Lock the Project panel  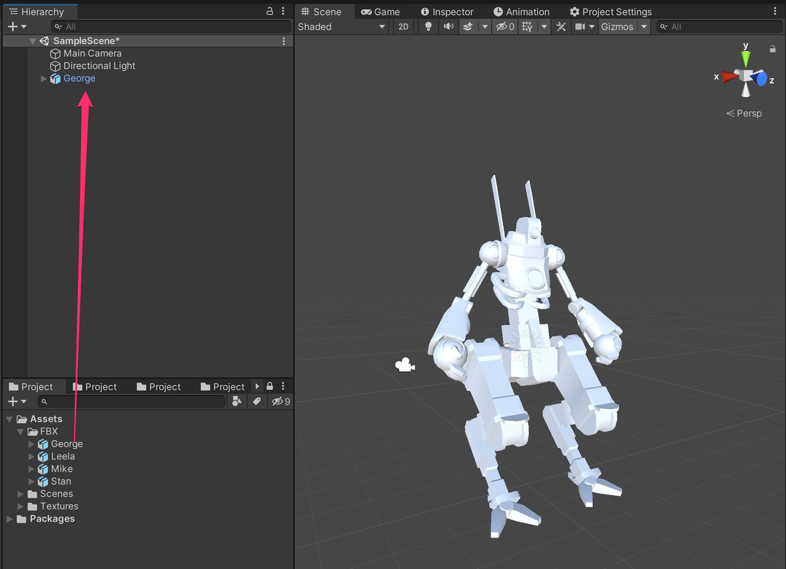[x=269, y=386]
